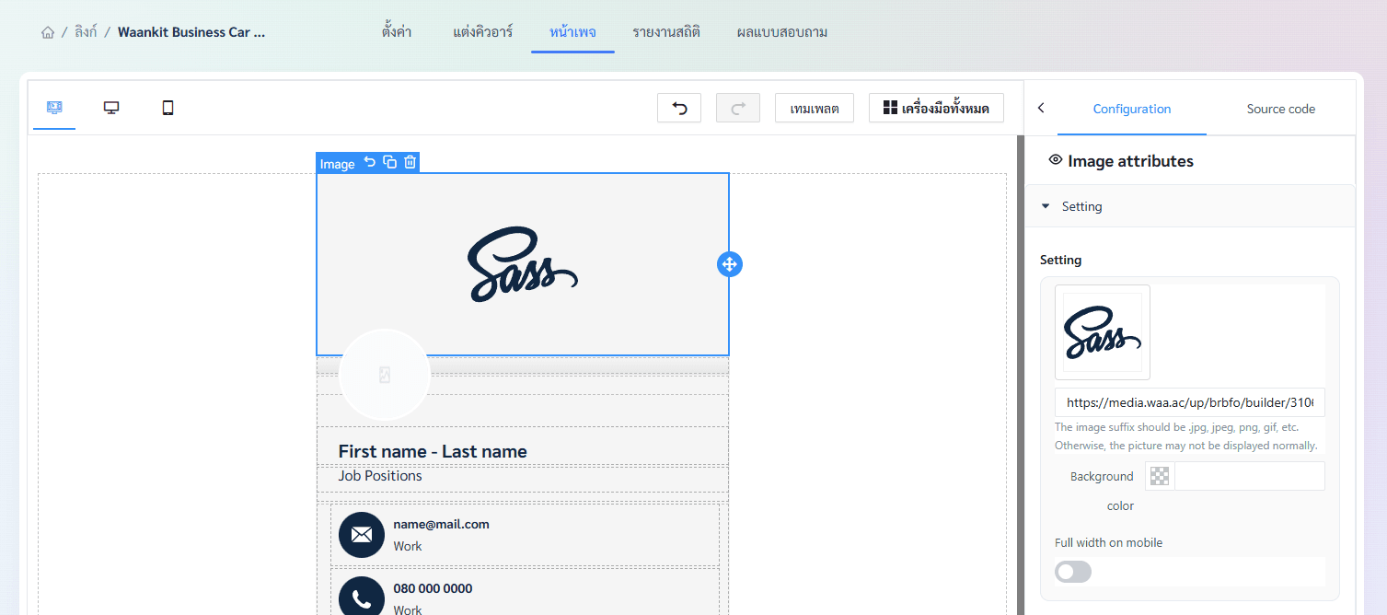1387x615 pixels.
Task: Switch to desktop preview mode
Action: tap(111, 108)
